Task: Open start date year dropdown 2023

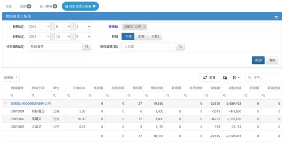Action: click(x=39, y=27)
